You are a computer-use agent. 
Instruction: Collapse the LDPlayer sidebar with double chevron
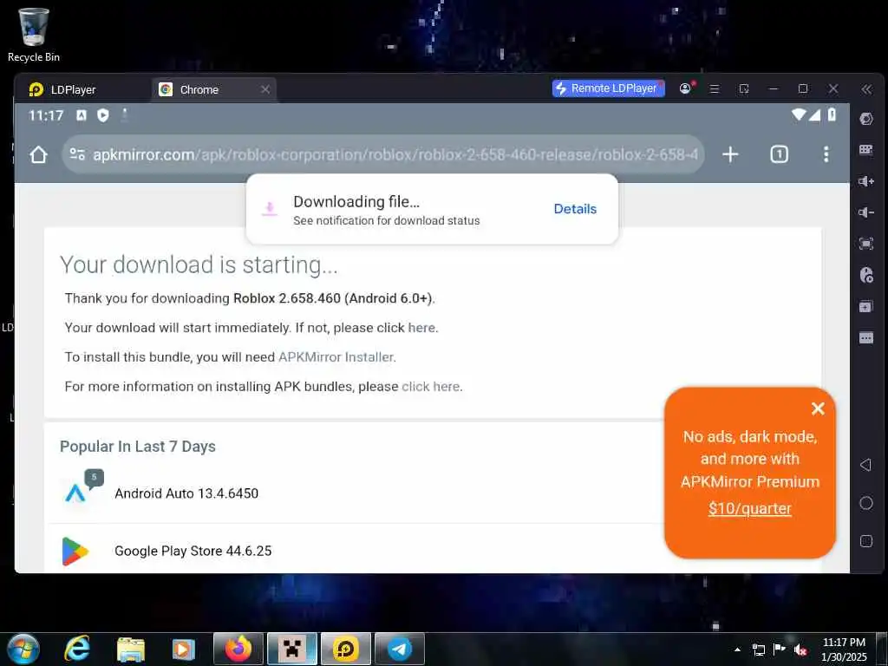coord(866,89)
